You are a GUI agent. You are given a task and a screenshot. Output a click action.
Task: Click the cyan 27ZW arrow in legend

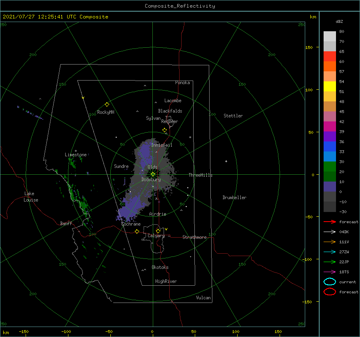point(330,252)
